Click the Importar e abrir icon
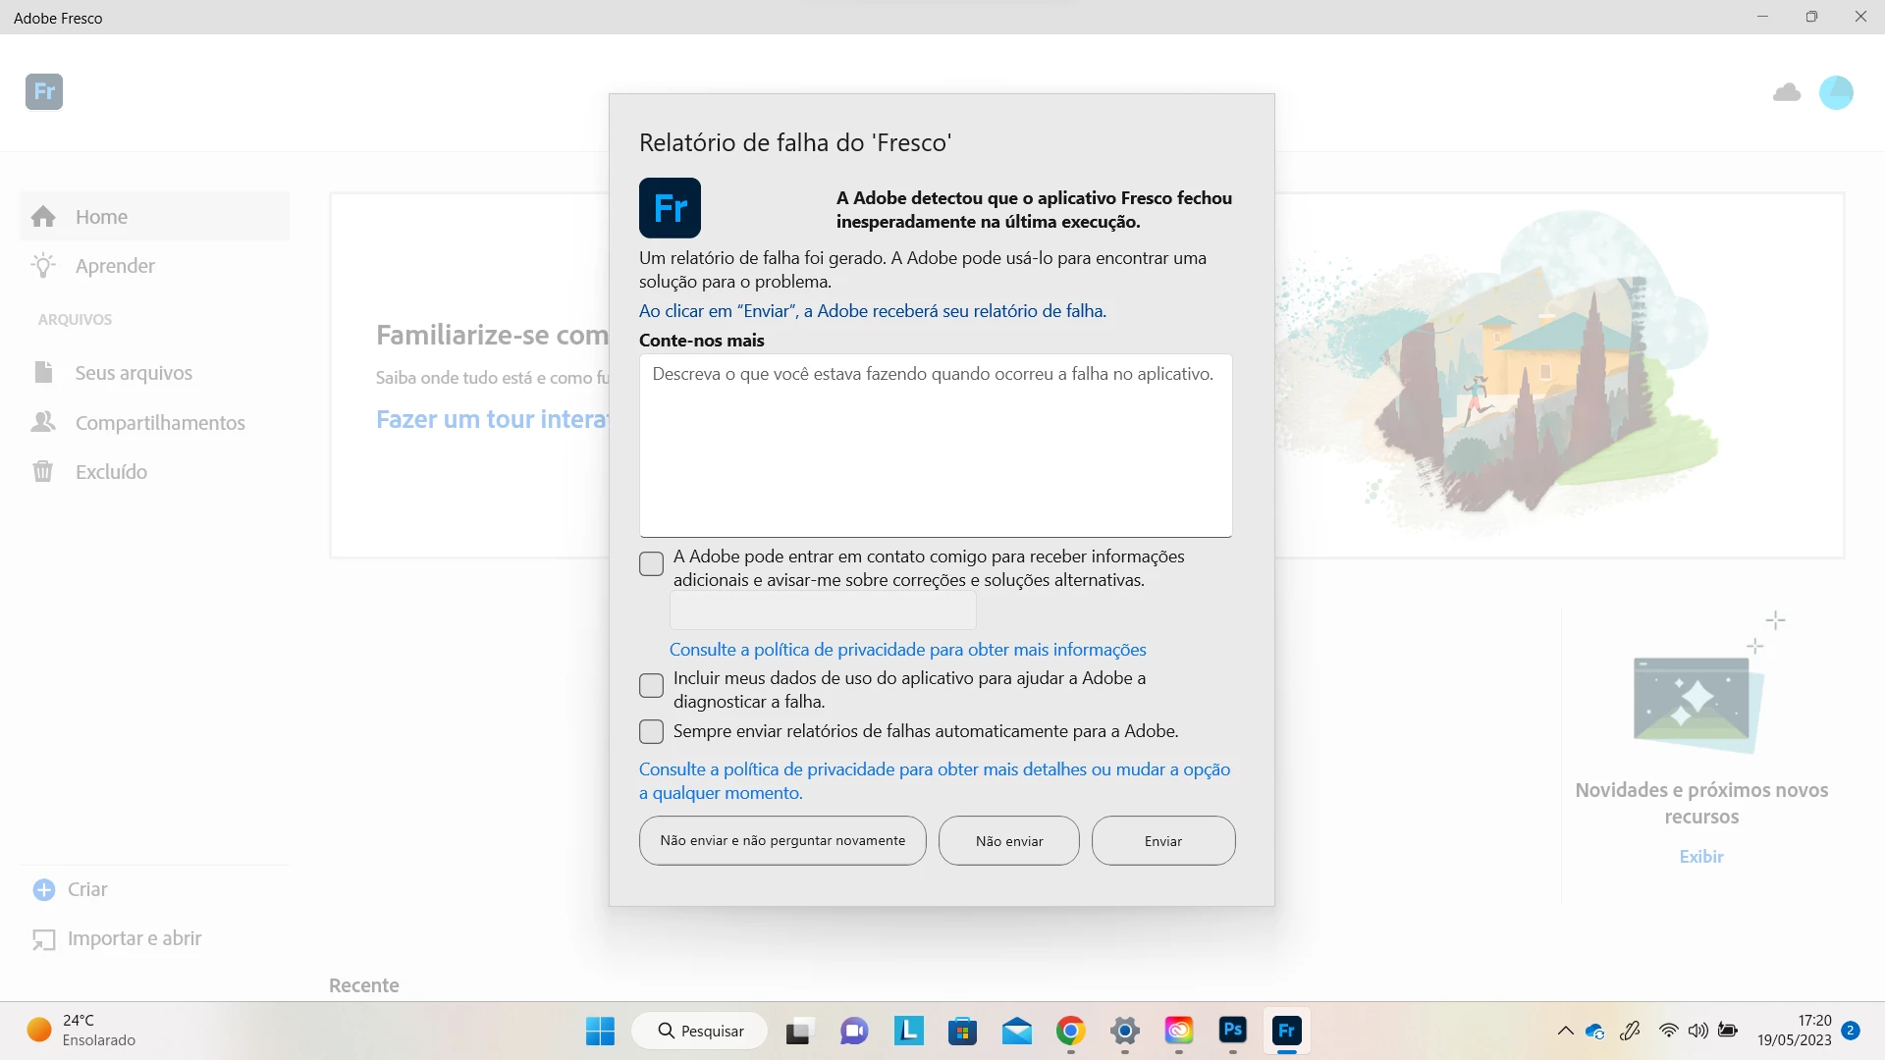Screen dimensions: 1885x1060 (44, 939)
